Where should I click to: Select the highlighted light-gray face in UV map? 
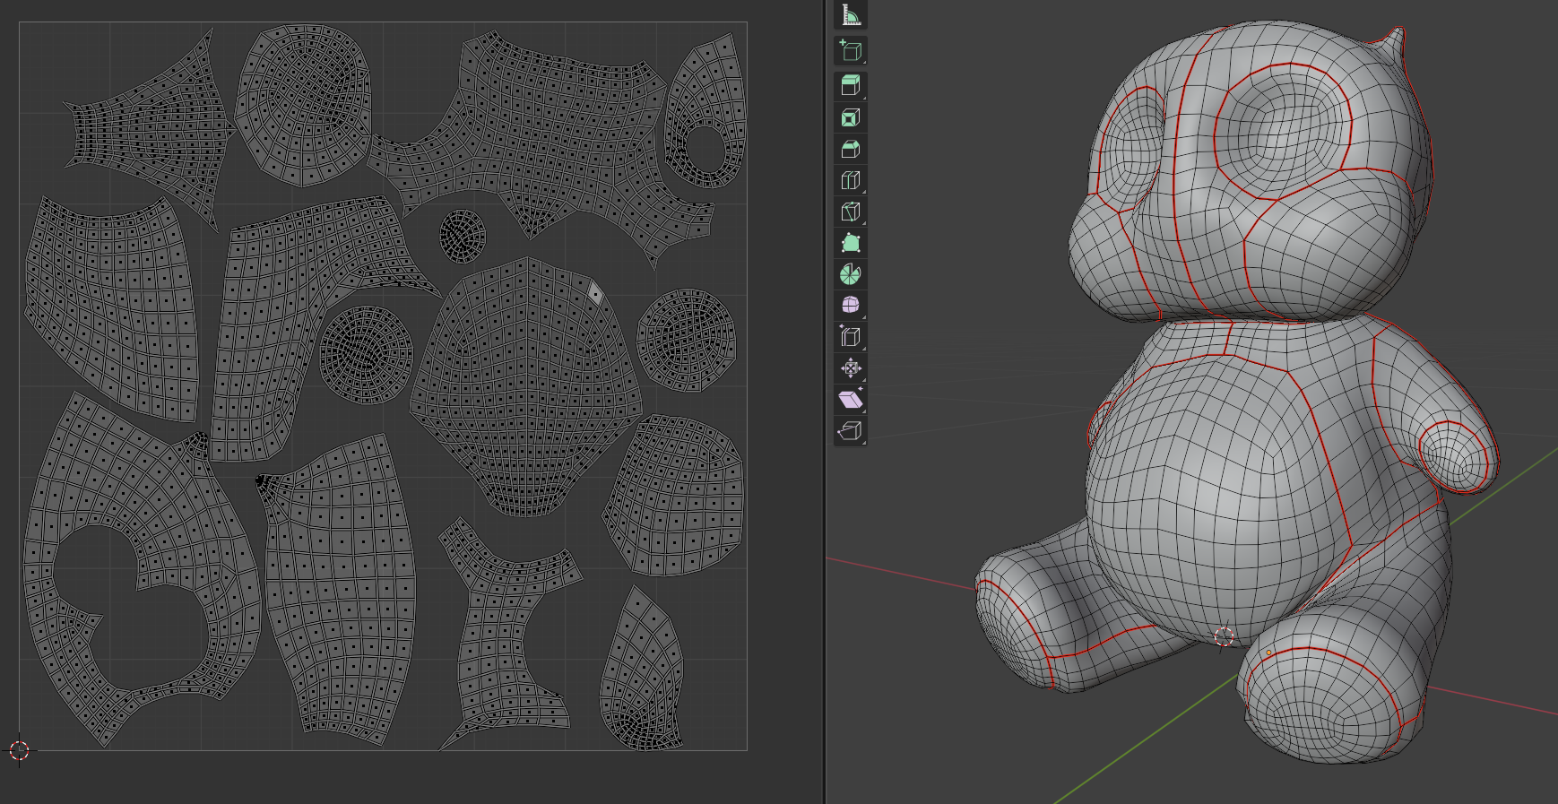pos(594,292)
